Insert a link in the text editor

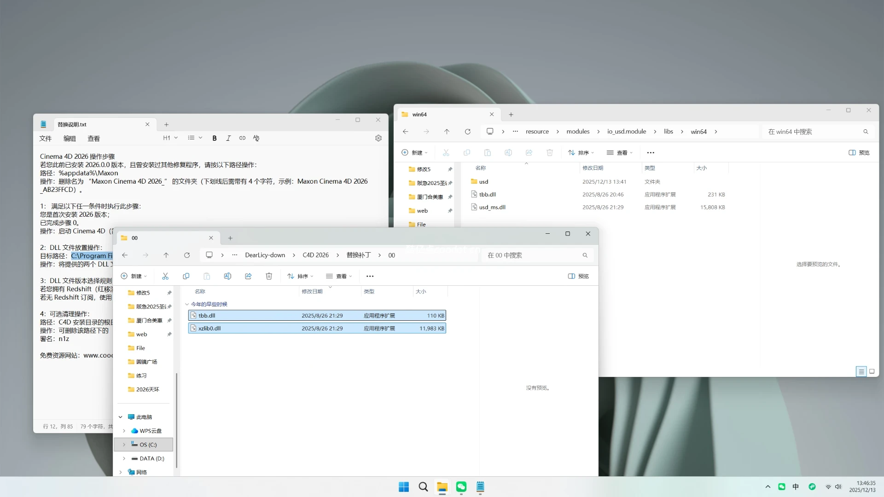[x=242, y=138]
